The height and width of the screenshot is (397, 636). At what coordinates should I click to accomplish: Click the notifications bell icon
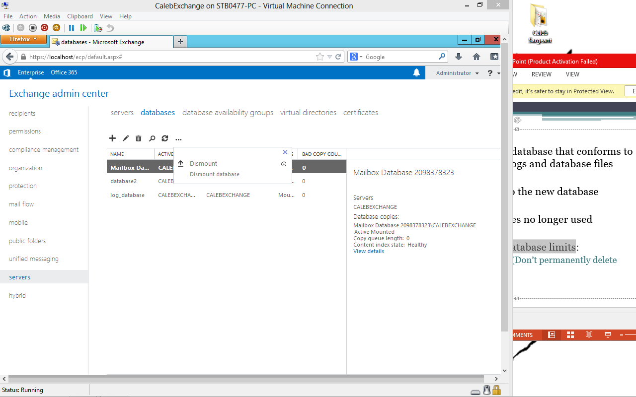(416, 72)
